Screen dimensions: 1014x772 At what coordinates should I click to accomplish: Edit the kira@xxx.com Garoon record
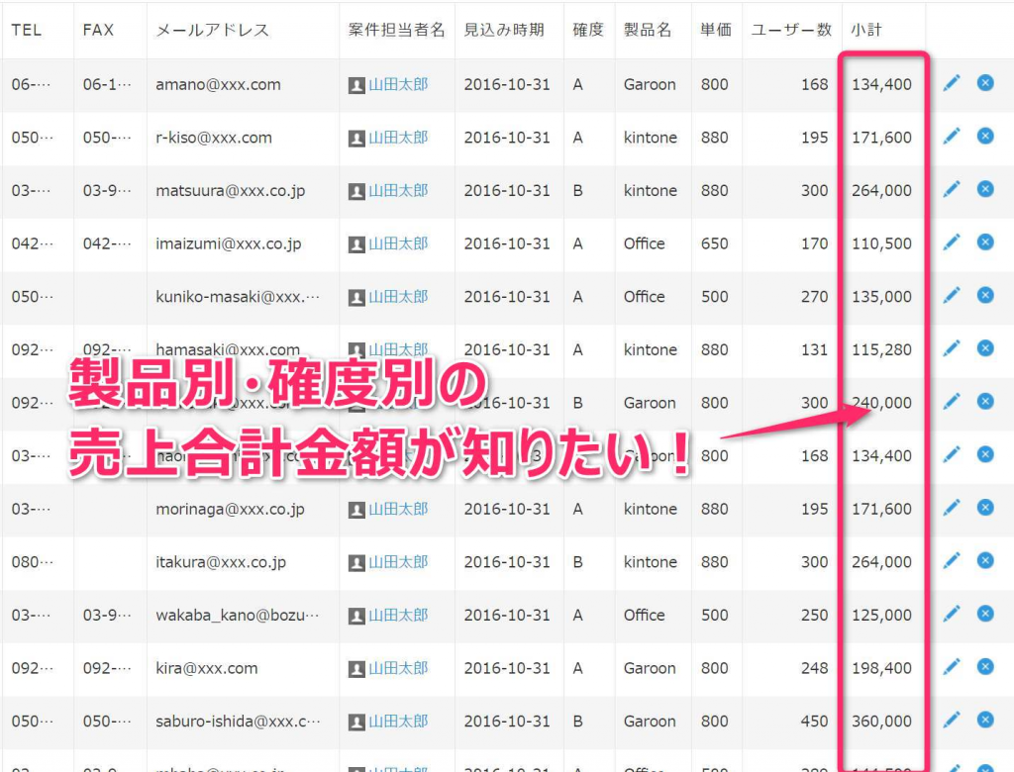pos(952,667)
